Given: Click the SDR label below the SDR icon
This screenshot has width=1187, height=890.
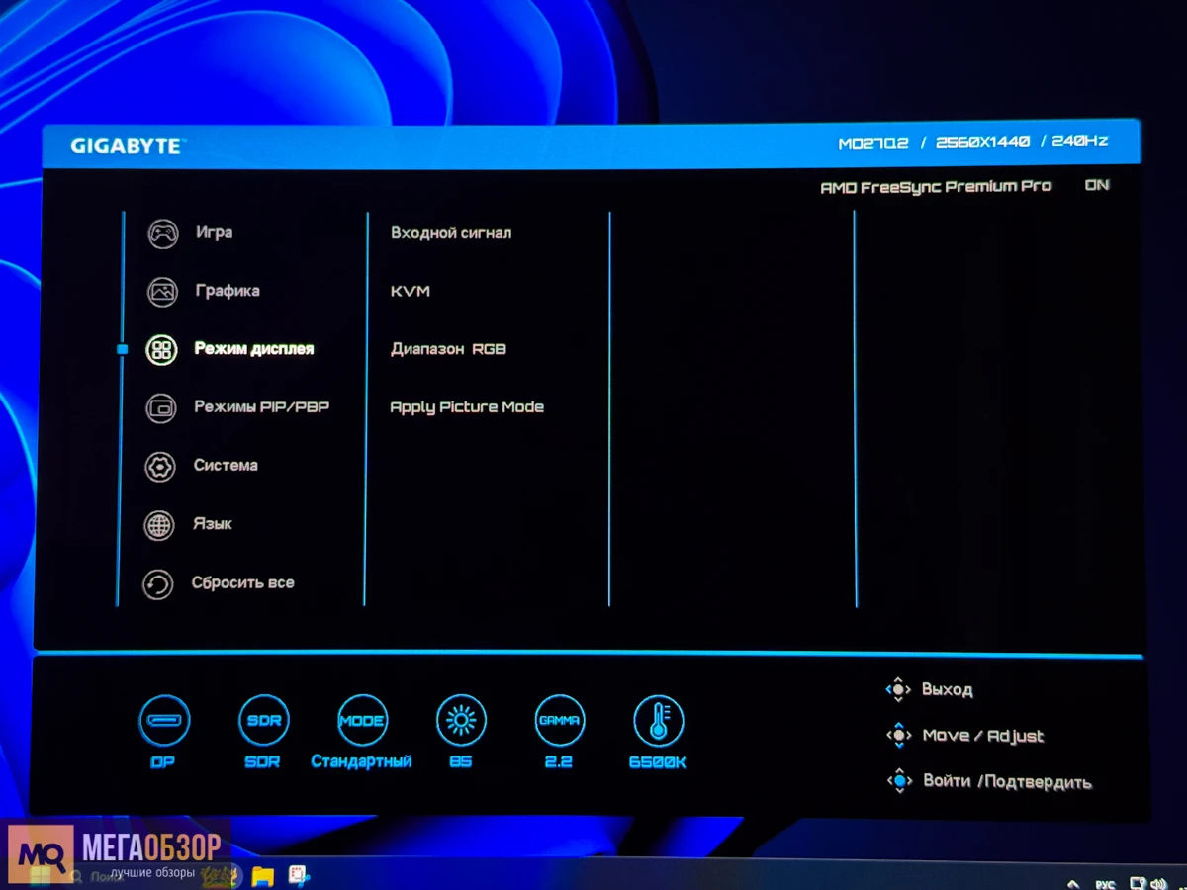Looking at the screenshot, I should (x=262, y=762).
